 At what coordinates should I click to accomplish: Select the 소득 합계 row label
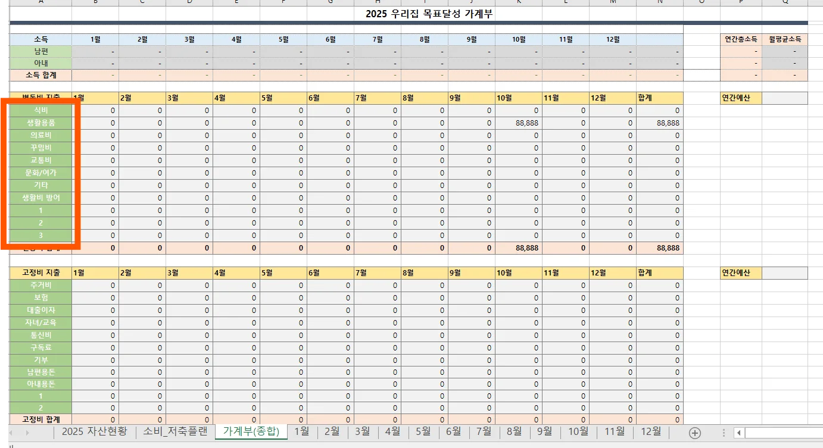coord(40,75)
